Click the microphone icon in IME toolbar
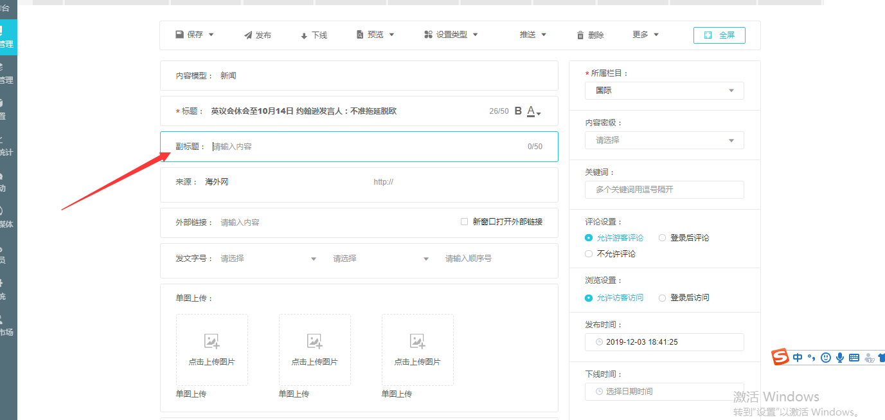Image resolution: width=885 pixels, height=420 pixels. [839, 358]
